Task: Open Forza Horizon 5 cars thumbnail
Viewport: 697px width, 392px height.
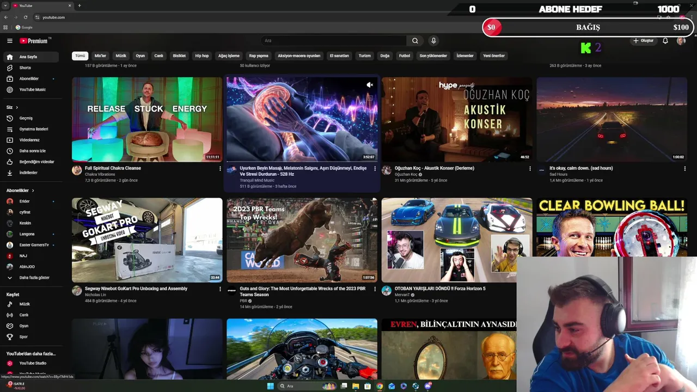Action: coord(457,240)
